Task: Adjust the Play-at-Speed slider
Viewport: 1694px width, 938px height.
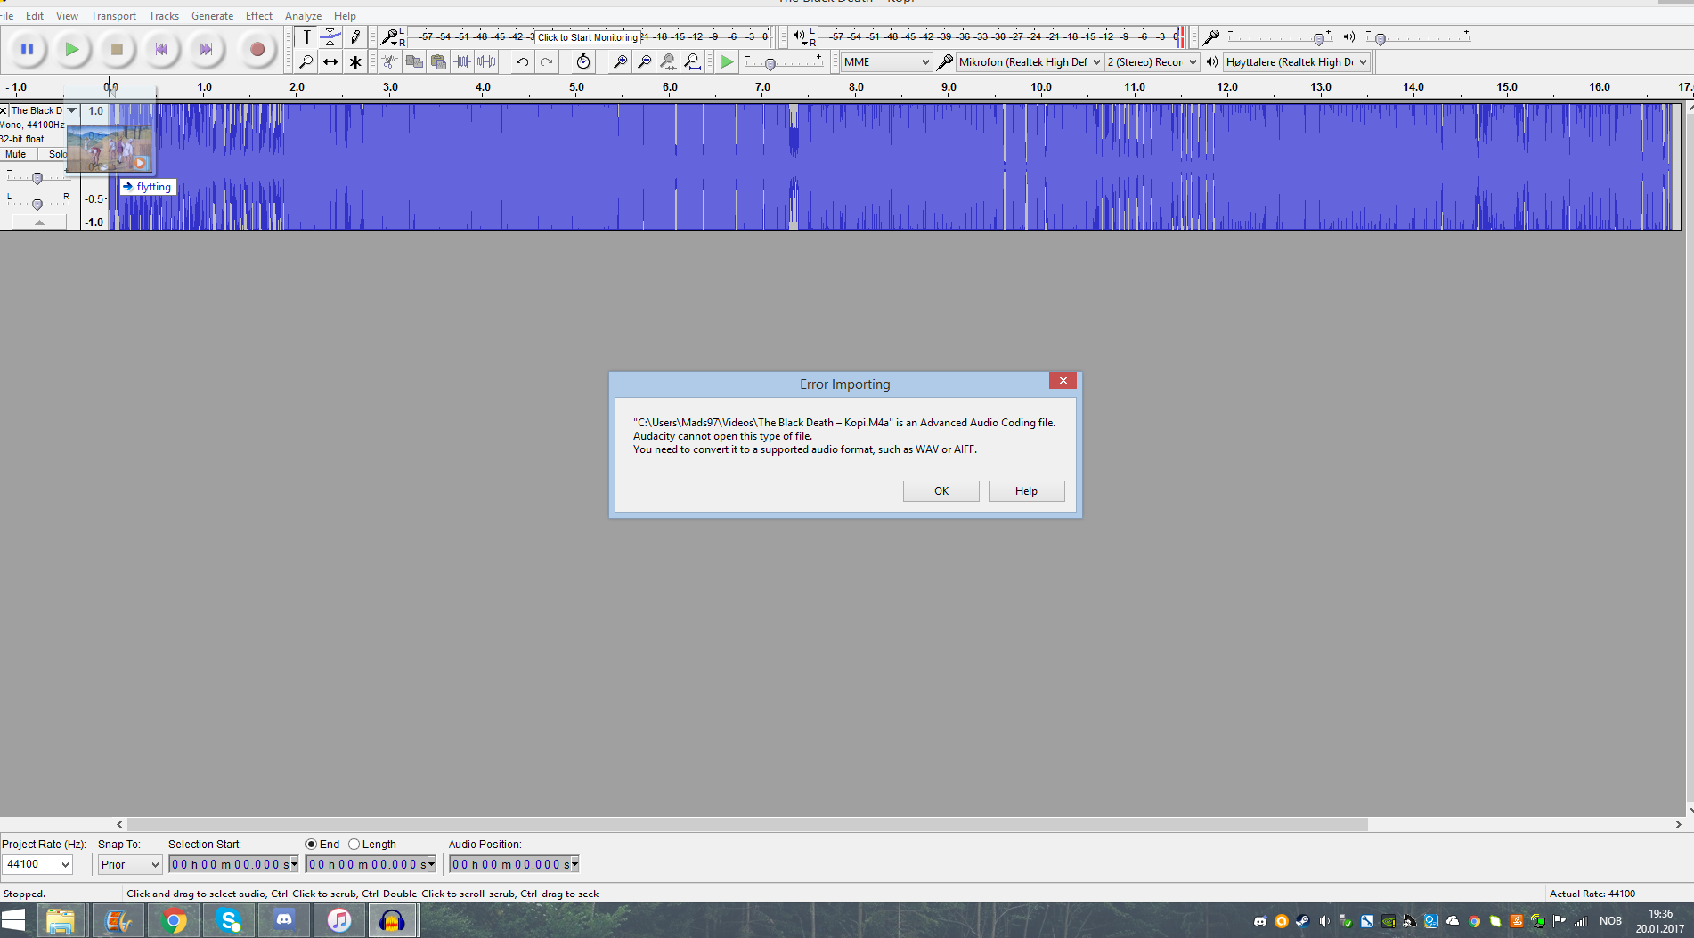Action: (x=784, y=61)
